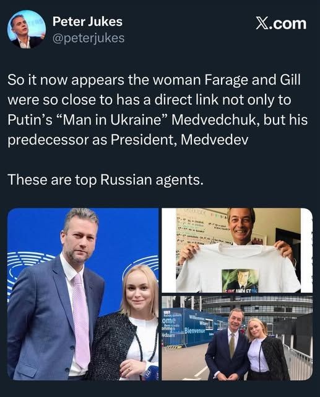Open the @peterjukes handle link
Screen dimensions: 320x397
(x=89, y=38)
